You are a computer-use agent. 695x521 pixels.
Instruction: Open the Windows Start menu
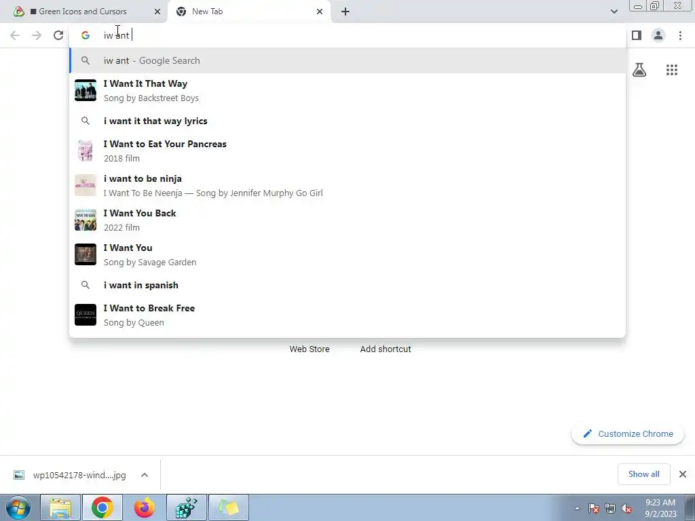(x=18, y=507)
